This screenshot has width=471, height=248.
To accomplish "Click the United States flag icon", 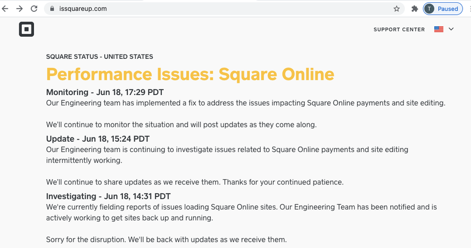I will click(x=438, y=29).
